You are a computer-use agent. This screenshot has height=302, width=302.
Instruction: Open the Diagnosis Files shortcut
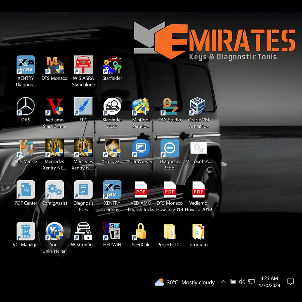point(83,190)
